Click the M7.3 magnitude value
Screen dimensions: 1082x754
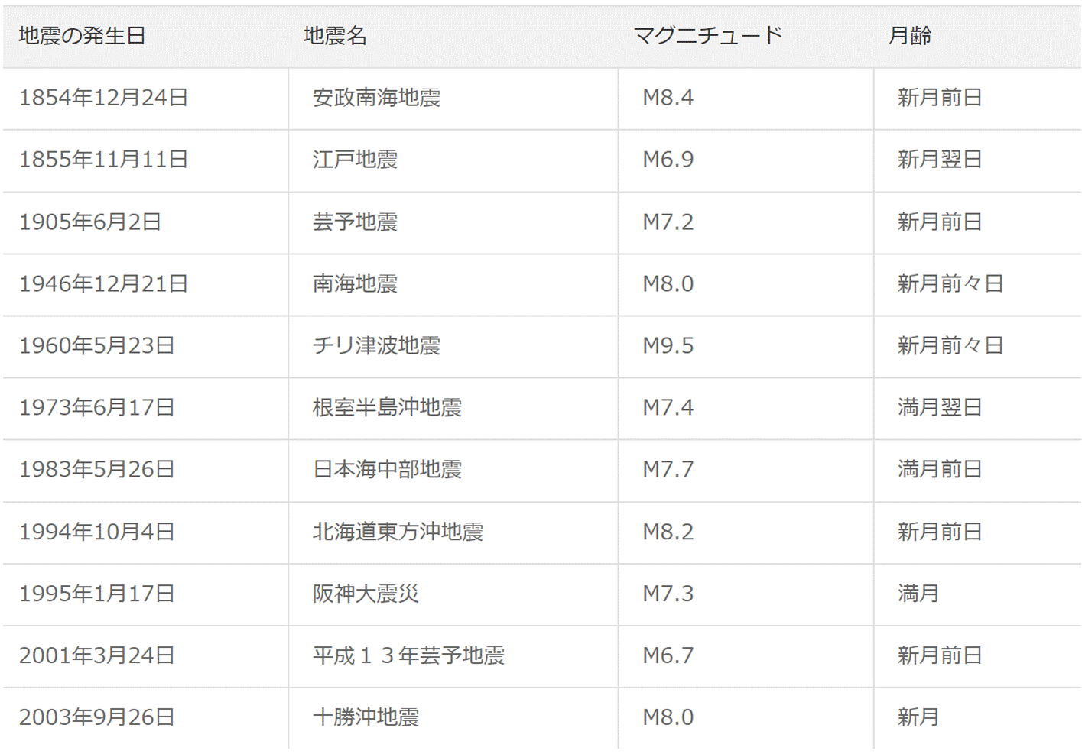pyautogui.click(x=668, y=594)
